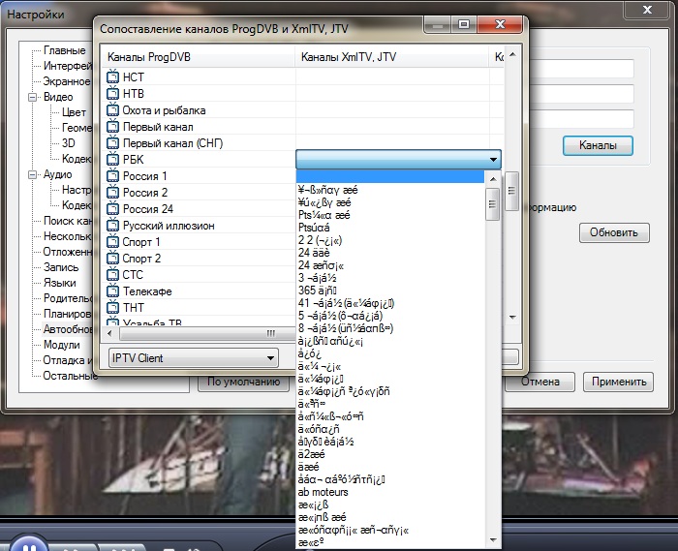
Task: Select the Первый канал channel icon
Action: click(x=112, y=127)
